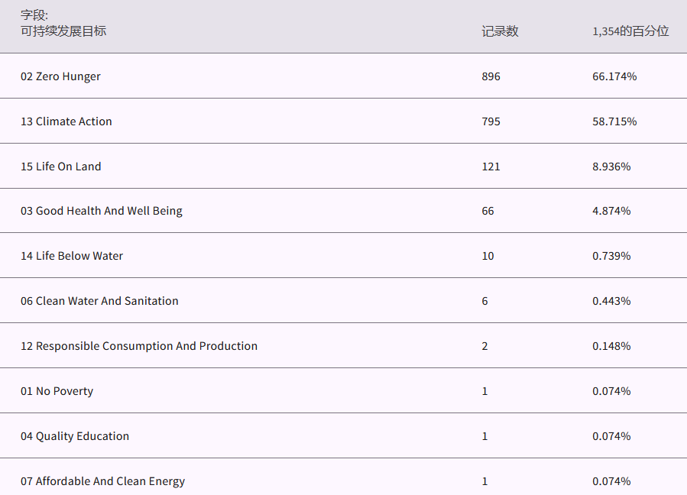Select the 14 Life Below Water entry
The width and height of the screenshot is (687, 495).
[72, 256]
